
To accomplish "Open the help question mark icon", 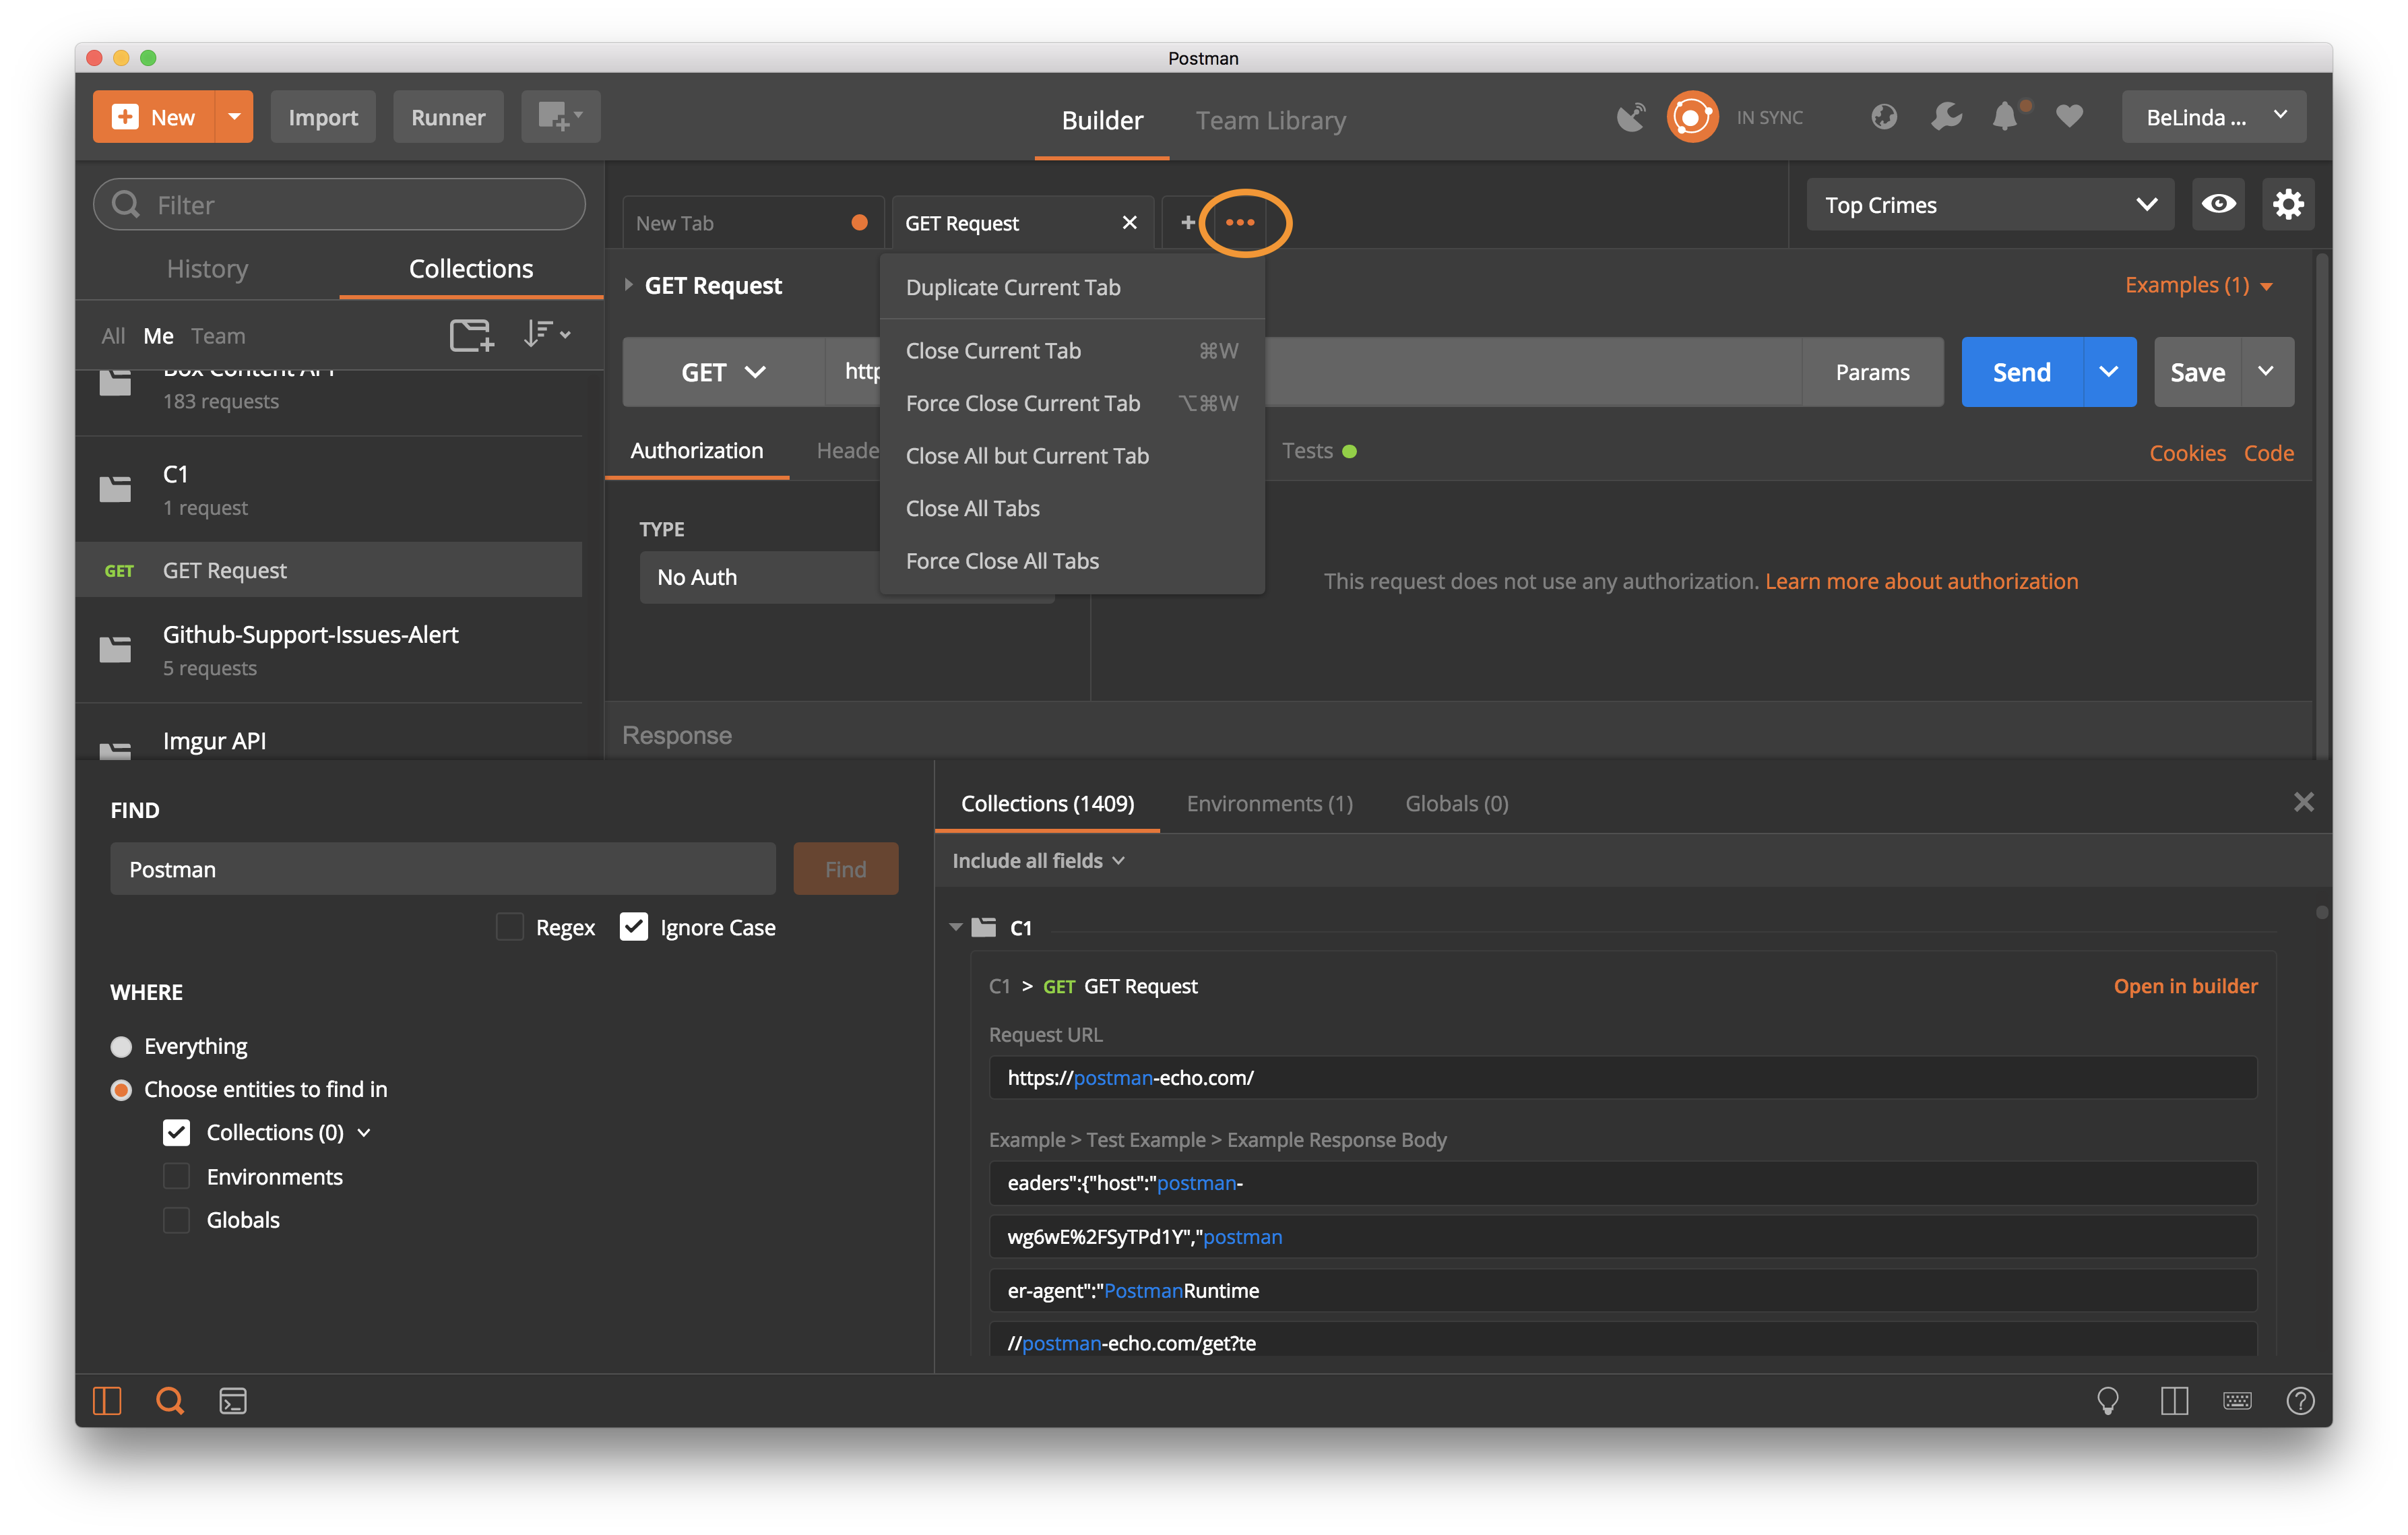I will point(2300,1400).
